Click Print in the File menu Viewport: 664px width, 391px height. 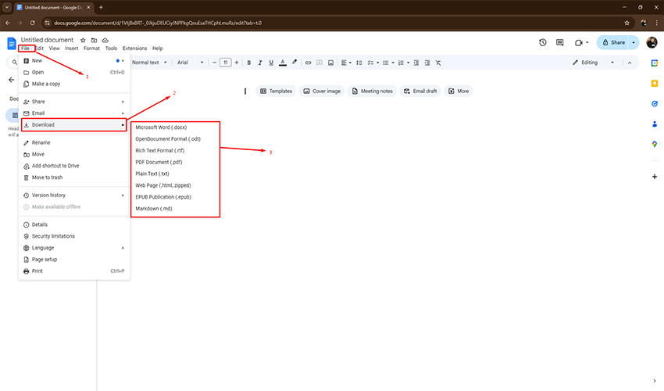[x=74, y=271]
